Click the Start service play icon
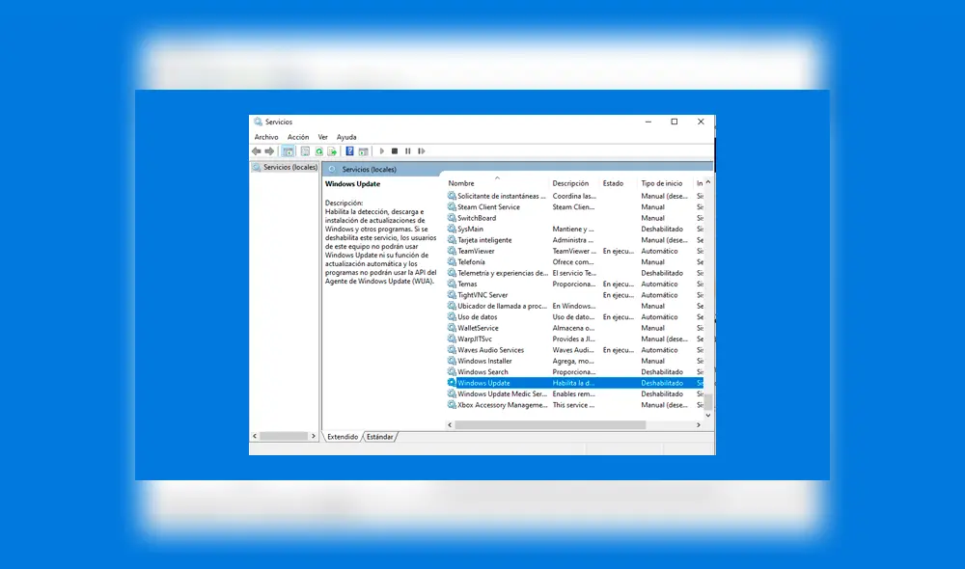This screenshot has width=965, height=569. tap(382, 151)
